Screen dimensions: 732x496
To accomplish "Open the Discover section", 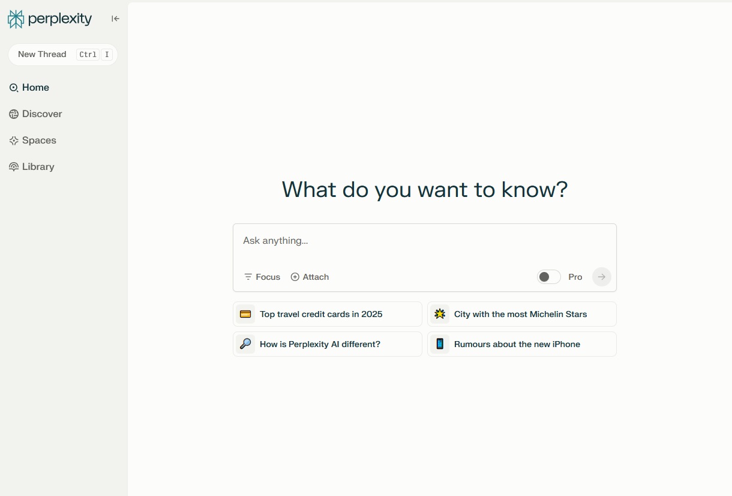I will (35, 114).
